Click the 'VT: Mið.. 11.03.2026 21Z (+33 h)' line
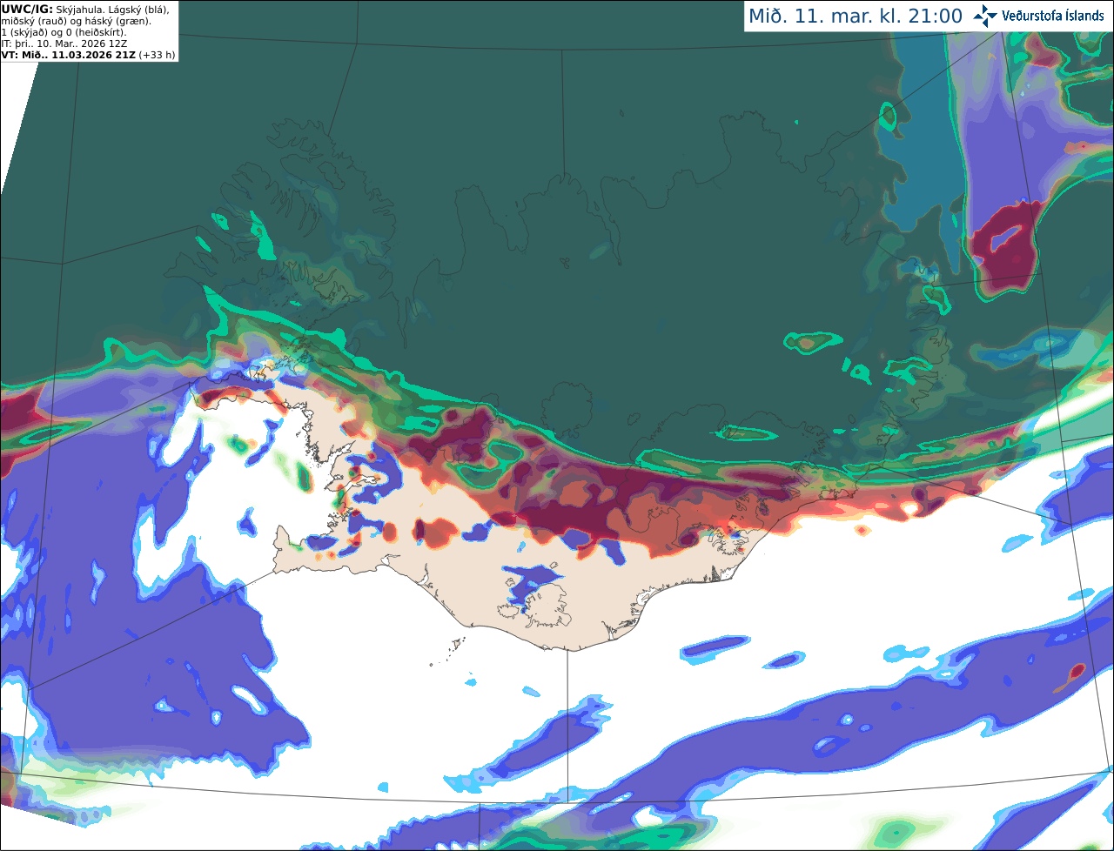The height and width of the screenshot is (851, 1114). (89, 54)
